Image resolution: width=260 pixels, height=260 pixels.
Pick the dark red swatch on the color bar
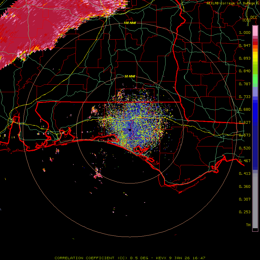click(255, 43)
